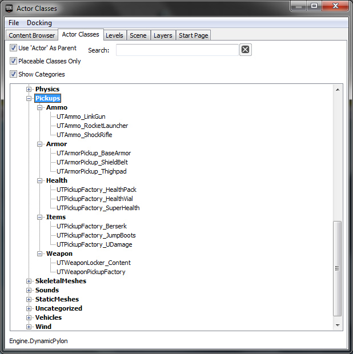Screen dimensions: 353x354
Task: Collapse the Ammo subcategory
Action: [x=40, y=108]
